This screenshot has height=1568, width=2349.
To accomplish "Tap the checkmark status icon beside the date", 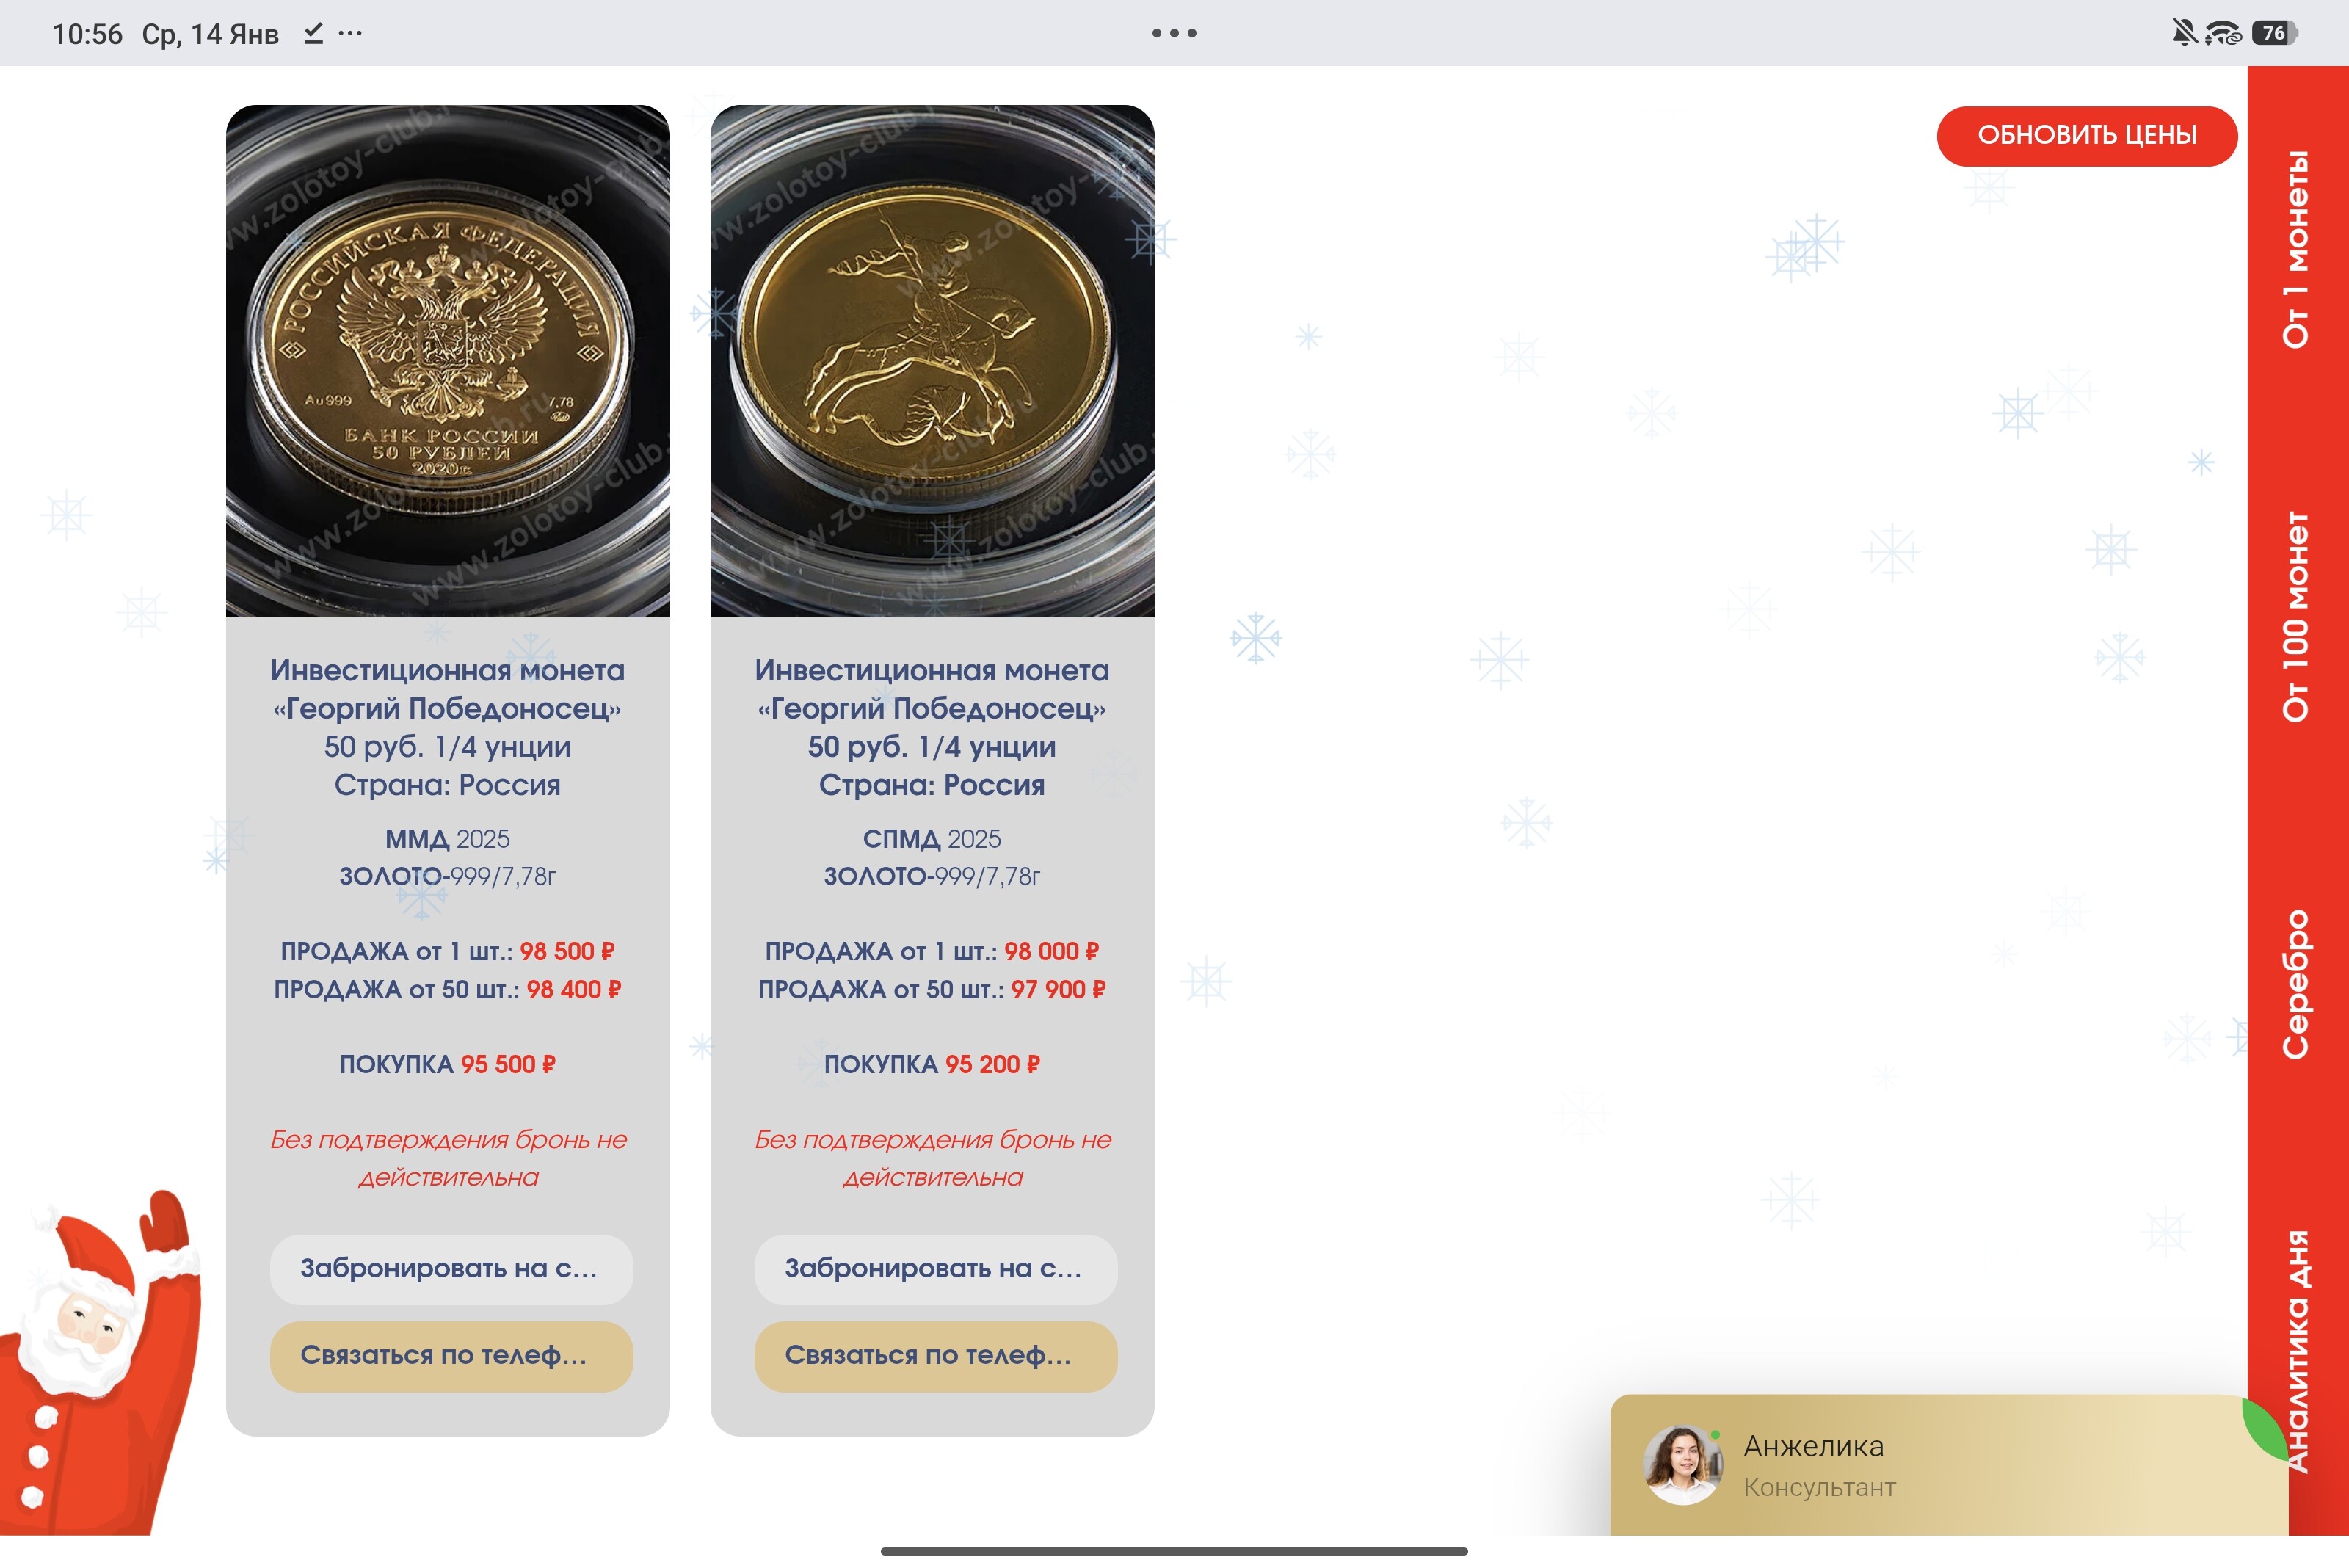I will click(313, 33).
